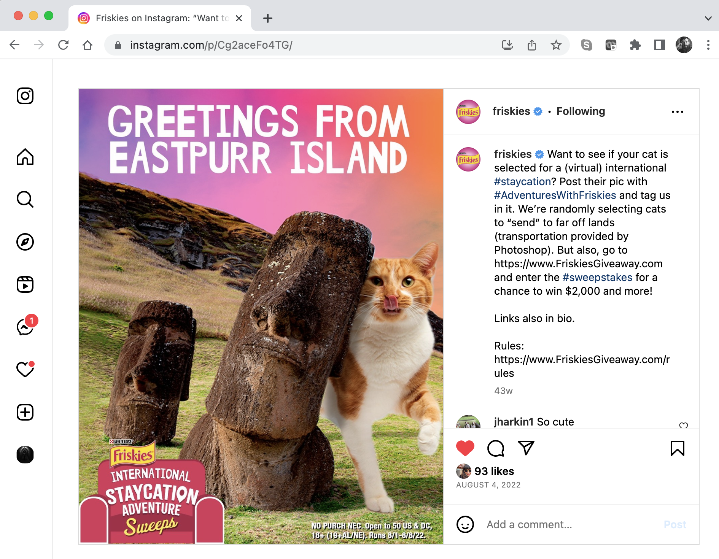
Task: Open the Friskies post image
Action: pyautogui.click(x=261, y=316)
